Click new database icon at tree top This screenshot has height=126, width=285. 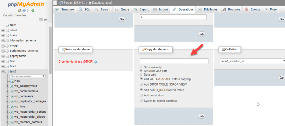point(8,25)
